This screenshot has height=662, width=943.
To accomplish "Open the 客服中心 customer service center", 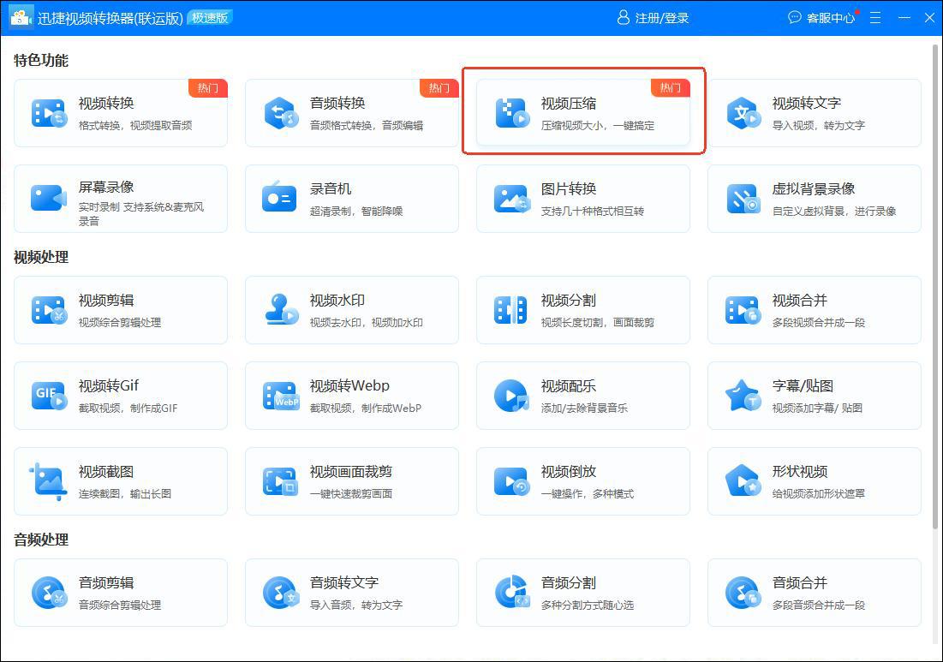I will coord(821,18).
